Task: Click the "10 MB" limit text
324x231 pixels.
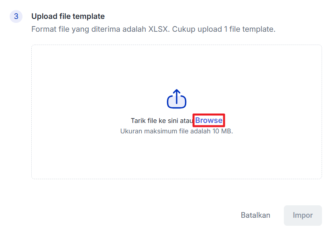Action: point(222,131)
